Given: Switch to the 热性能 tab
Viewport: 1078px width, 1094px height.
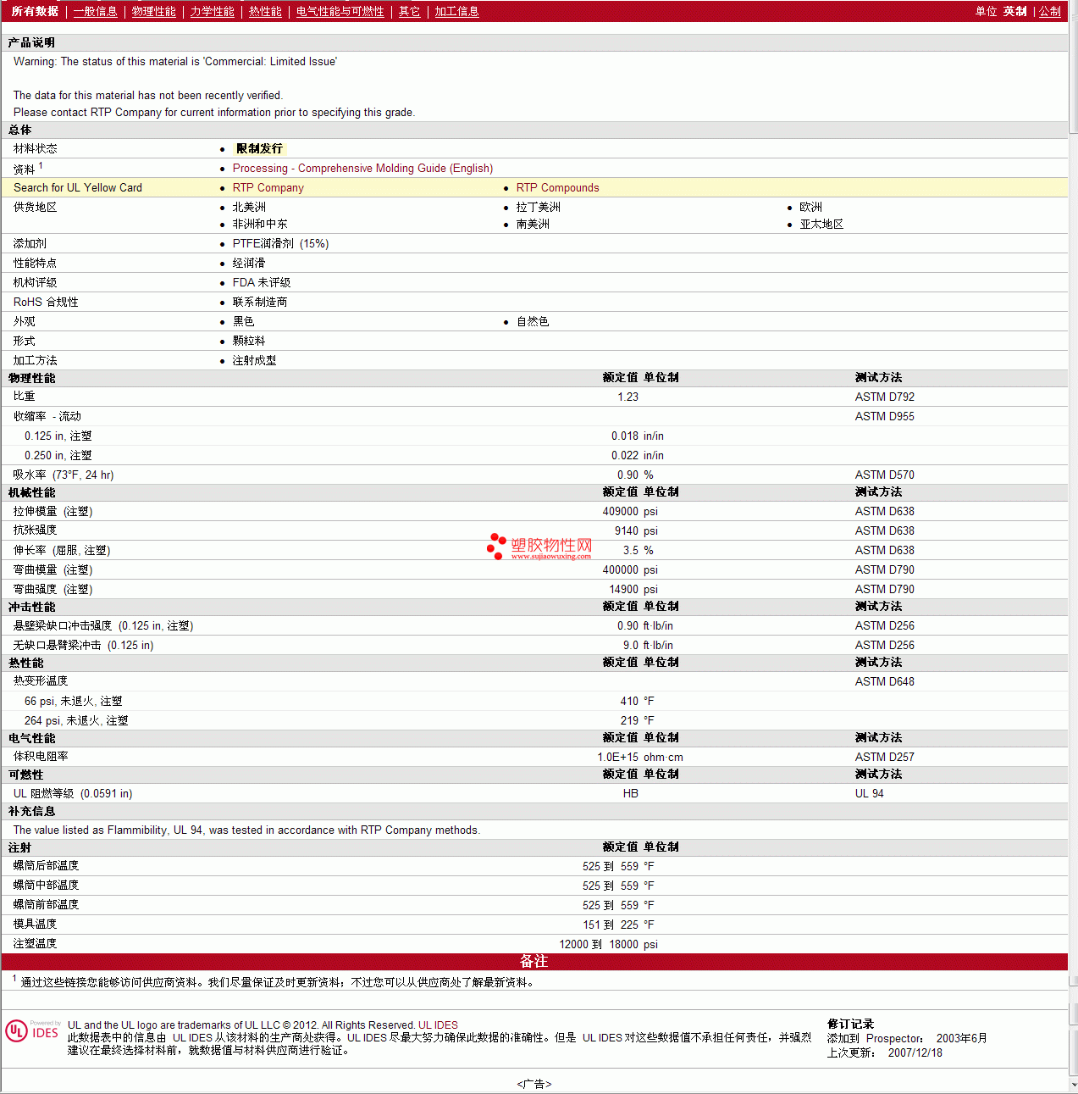Looking at the screenshot, I should 265,11.
